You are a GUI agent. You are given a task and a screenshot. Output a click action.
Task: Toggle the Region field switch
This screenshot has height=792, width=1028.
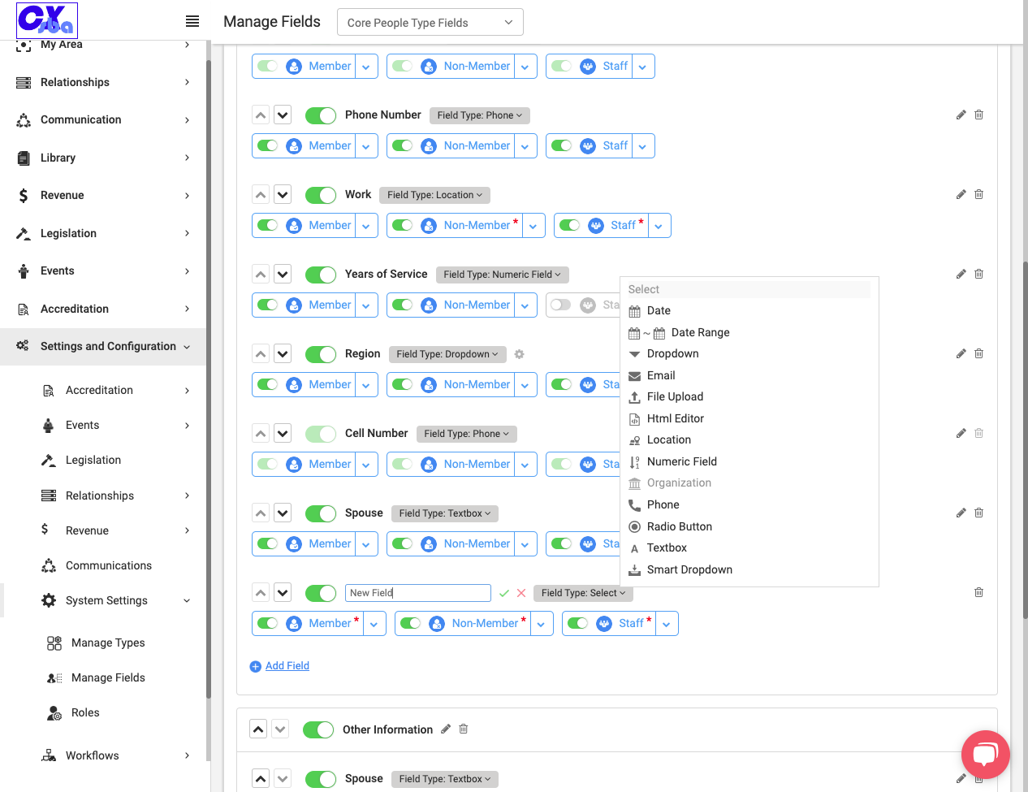(x=321, y=354)
